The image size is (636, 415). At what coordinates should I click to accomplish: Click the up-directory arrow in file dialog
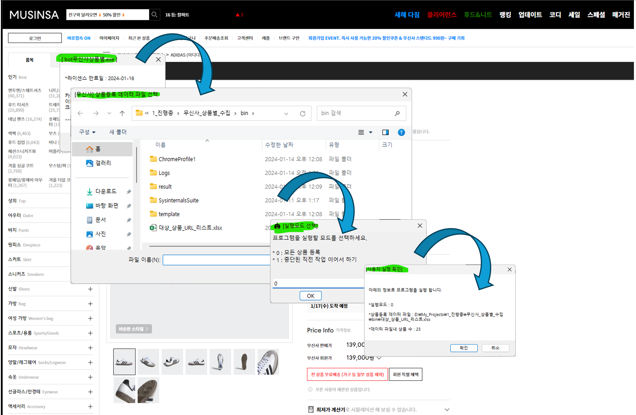(122, 113)
